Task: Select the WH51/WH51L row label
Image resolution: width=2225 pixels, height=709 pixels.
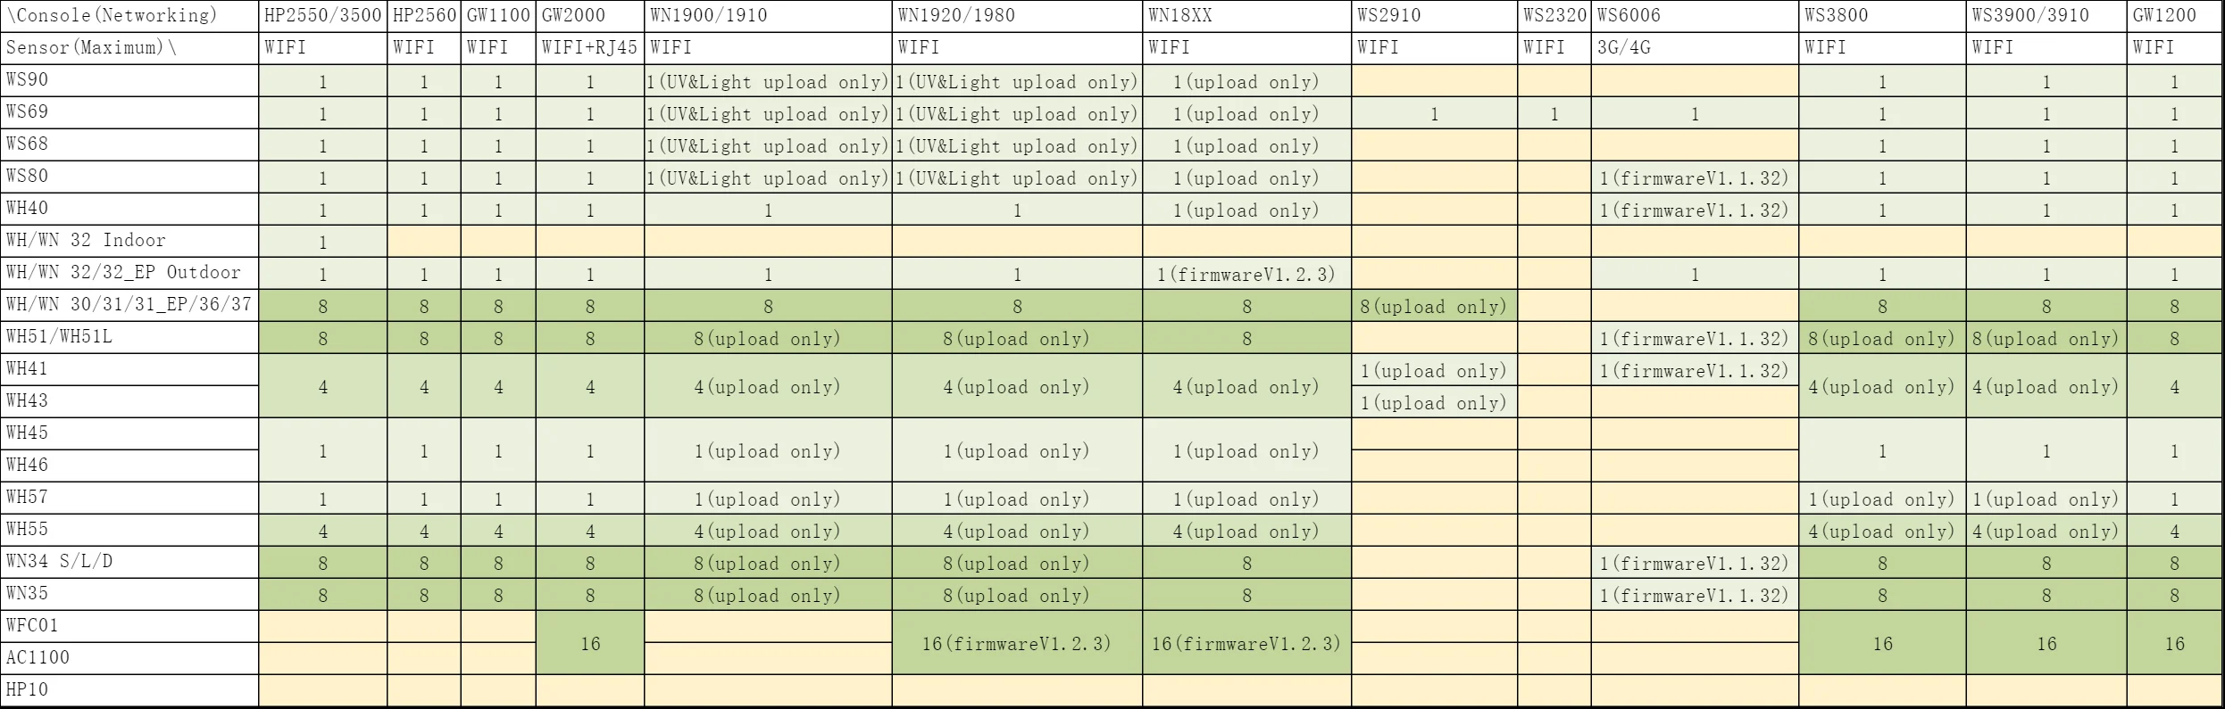Action: [x=129, y=337]
